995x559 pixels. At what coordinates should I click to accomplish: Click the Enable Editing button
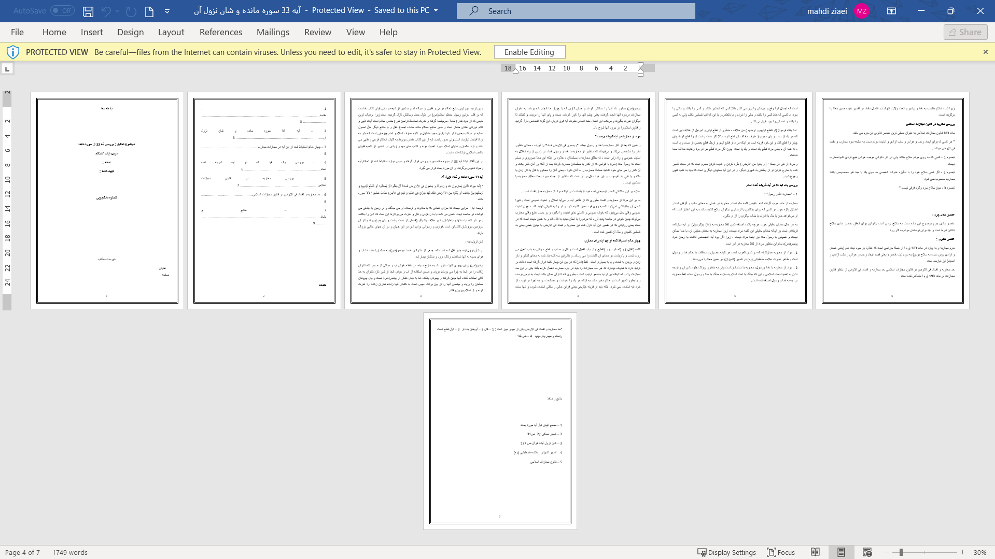529,52
